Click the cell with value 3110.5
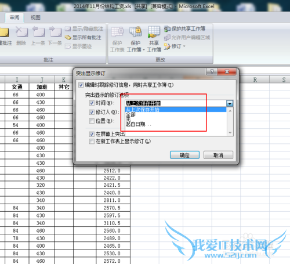 (113, 223)
